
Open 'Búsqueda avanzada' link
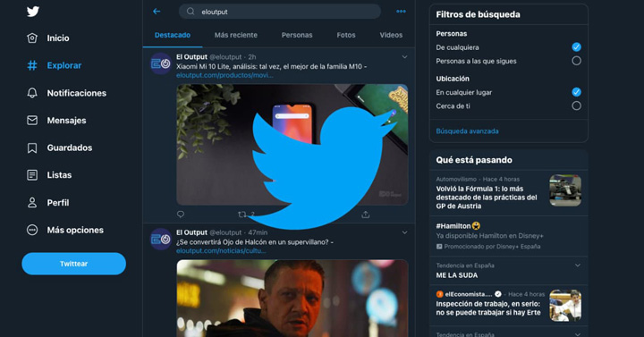(468, 131)
